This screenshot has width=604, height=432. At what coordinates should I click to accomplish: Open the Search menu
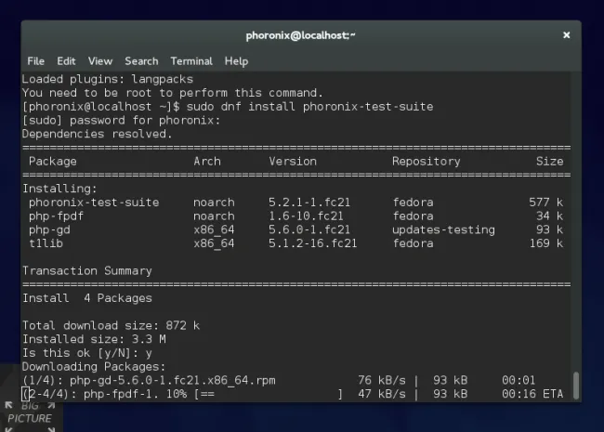pyautogui.click(x=141, y=61)
